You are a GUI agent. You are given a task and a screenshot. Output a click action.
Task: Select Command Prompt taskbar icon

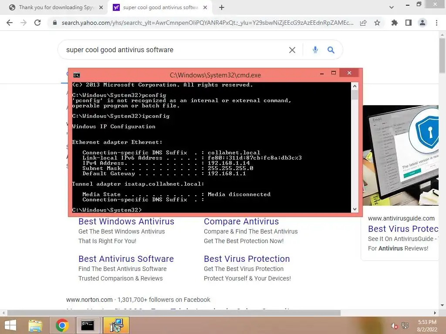[87, 325]
